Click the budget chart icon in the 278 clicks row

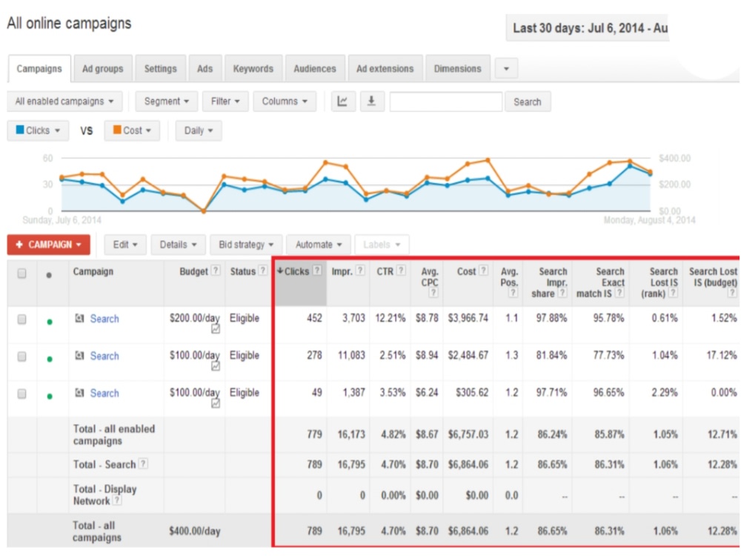[216, 366]
